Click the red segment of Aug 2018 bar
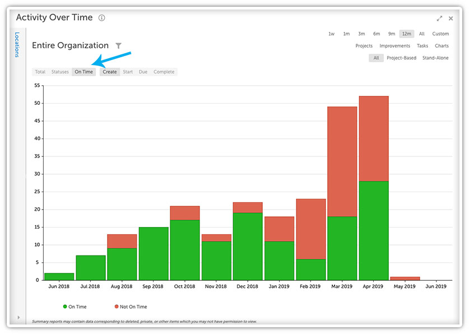 [x=122, y=242]
